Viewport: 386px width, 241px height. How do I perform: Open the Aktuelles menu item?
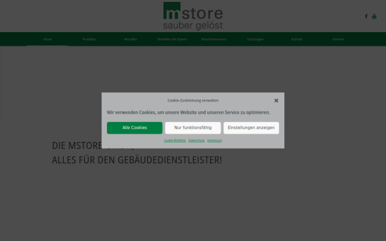pos(131,39)
